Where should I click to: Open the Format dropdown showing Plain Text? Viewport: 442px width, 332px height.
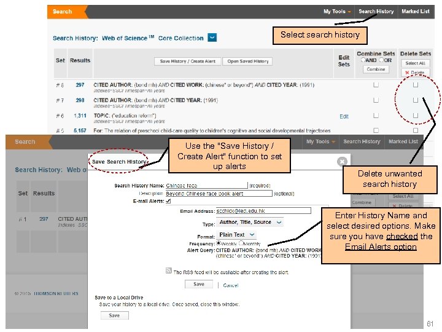[x=236, y=235]
